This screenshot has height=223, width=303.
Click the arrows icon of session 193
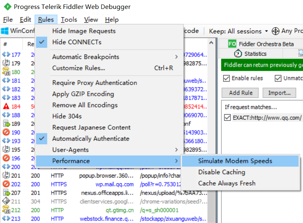coord(6,141)
